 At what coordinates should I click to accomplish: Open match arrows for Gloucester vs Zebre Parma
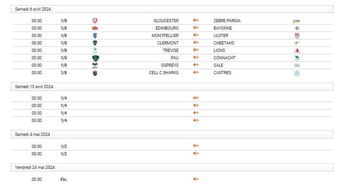[x=196, y=21]
